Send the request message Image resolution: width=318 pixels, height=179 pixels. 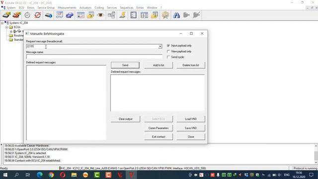tap(125, 65)
